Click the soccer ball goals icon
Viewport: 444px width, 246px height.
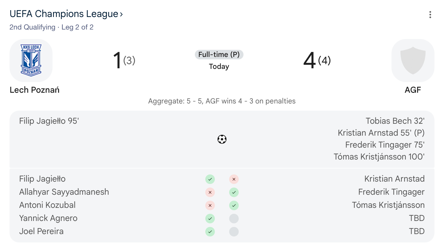pyautogui.click(x=222, y=139)
